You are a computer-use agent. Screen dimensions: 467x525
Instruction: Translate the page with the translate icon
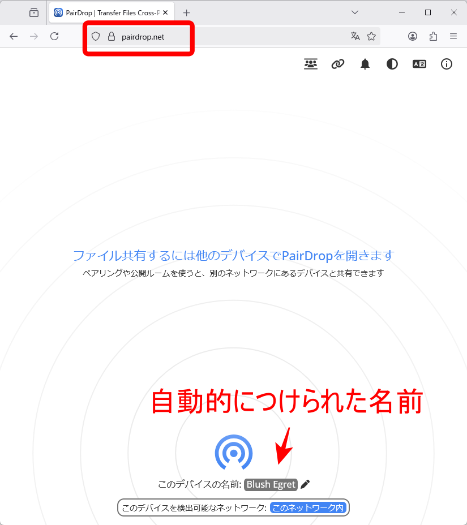click(355, 36)
